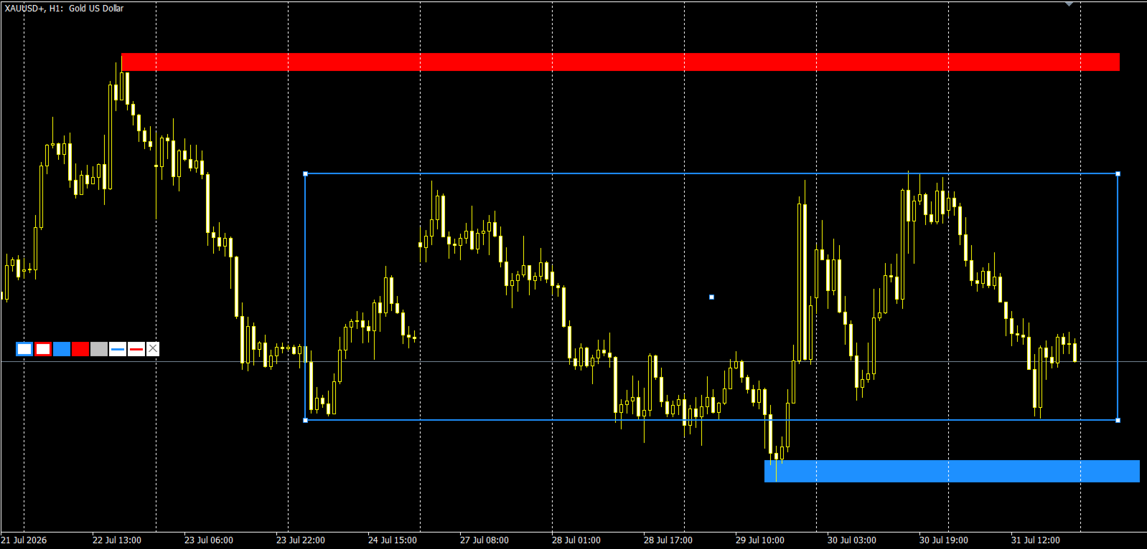1147x549 pixels.
Task: Choose the solid blue filled zone tool
Action: (x=62, y=349)
